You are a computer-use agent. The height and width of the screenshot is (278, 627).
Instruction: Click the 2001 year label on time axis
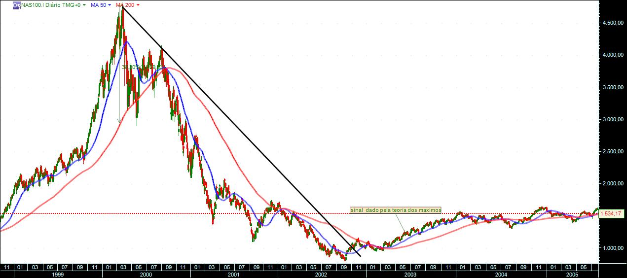coord(234,274)
